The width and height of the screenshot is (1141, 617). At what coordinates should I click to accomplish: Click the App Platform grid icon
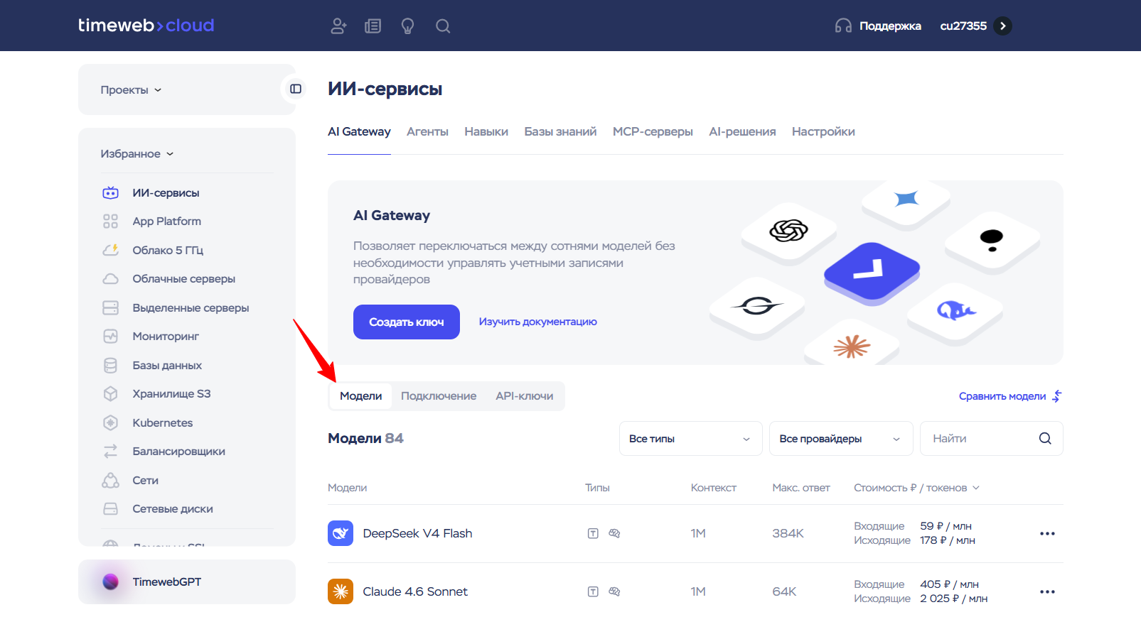click(x=110, y=222)
